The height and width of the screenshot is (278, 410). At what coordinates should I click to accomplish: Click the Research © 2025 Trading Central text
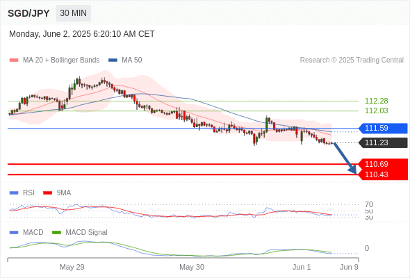click(352, 60)
